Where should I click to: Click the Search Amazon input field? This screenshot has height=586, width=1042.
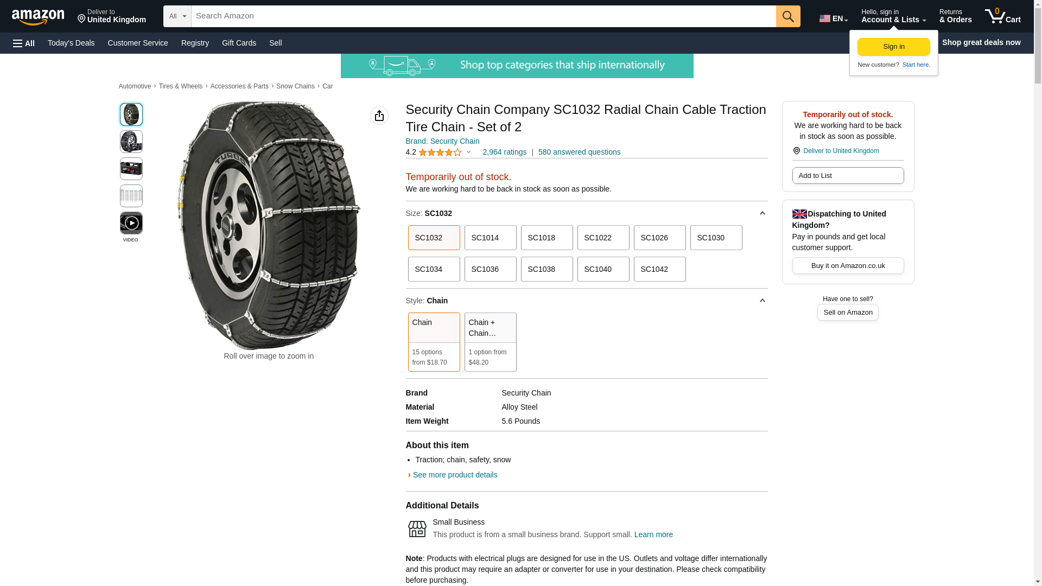pos(483,16)
